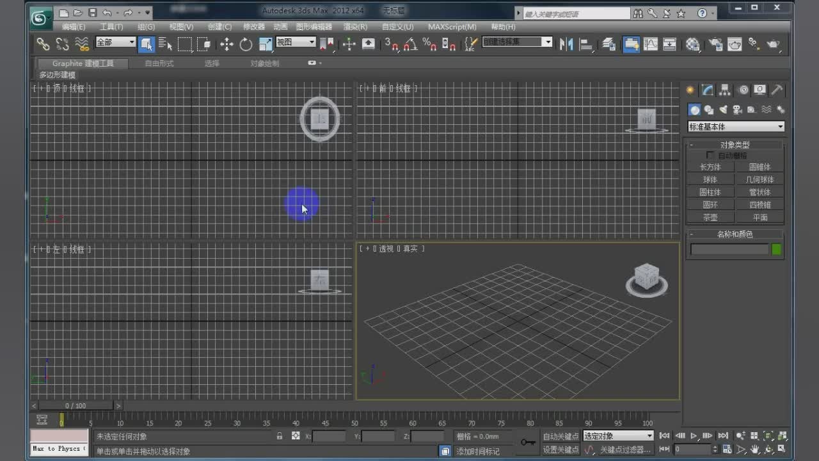Switch to the 自由形式 ribbon tab
Viewport: 819px width, 461px height.
coord(159,63)
